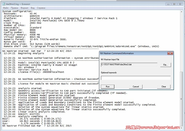Click the 'em64tnt' architecture value

tap(35, 16)
